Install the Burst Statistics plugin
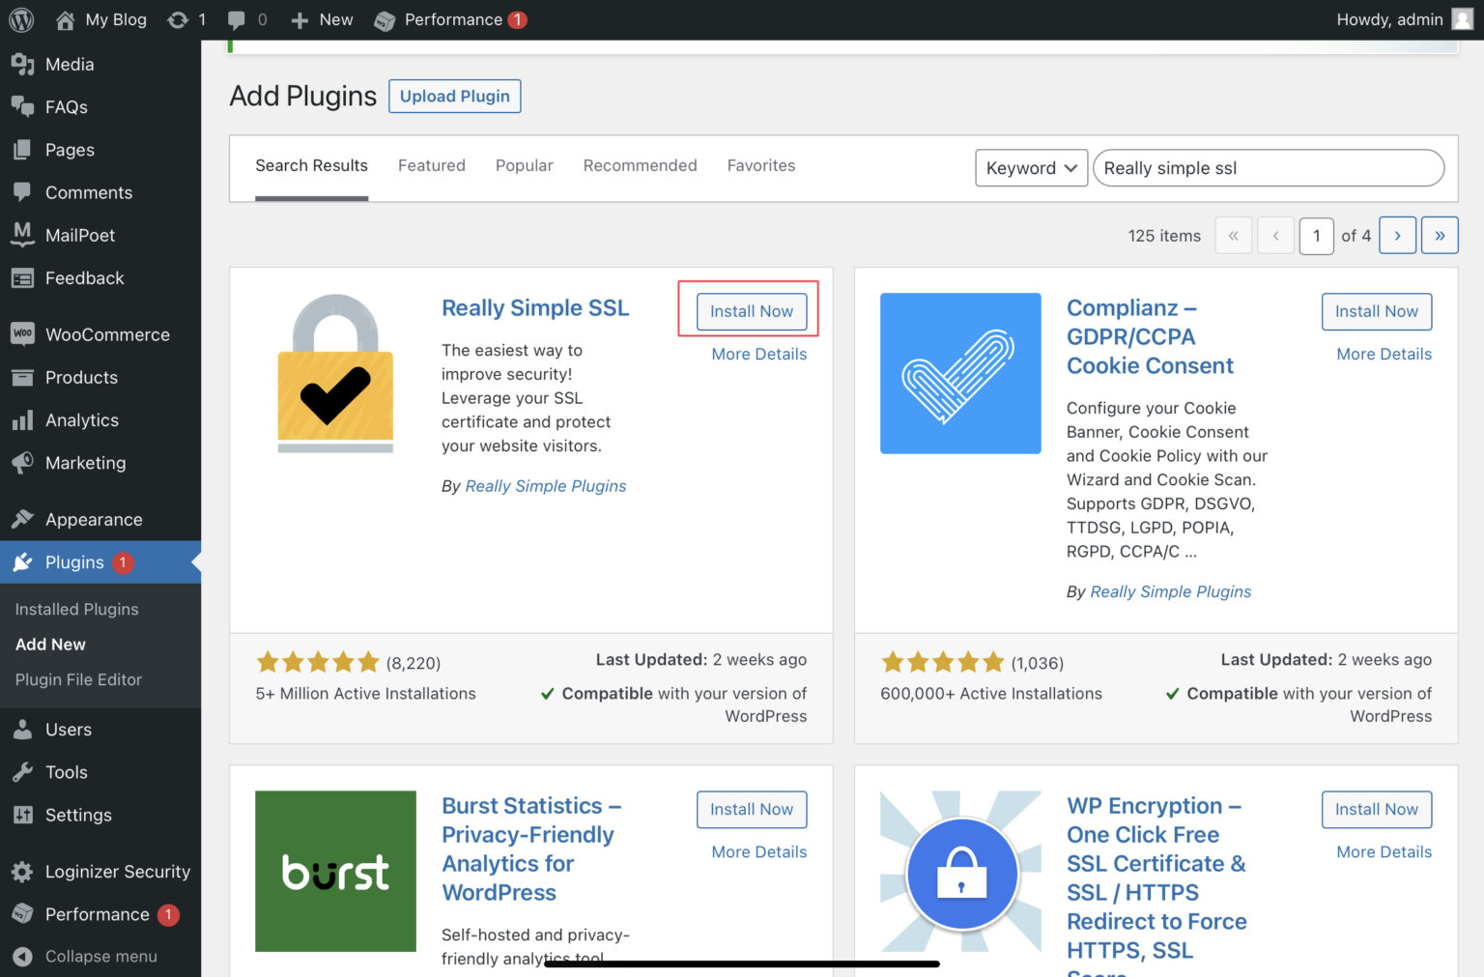The image size is (1484, 977). tap(752, 809)
